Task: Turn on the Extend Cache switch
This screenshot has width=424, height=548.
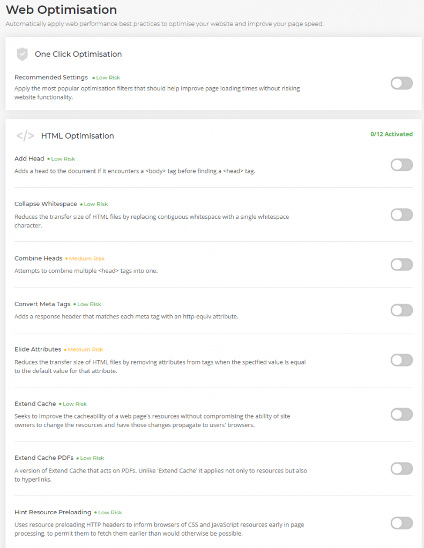Action: (401, 415)
